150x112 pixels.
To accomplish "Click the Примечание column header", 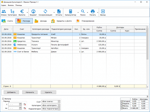I will click(x=140, y=29).
